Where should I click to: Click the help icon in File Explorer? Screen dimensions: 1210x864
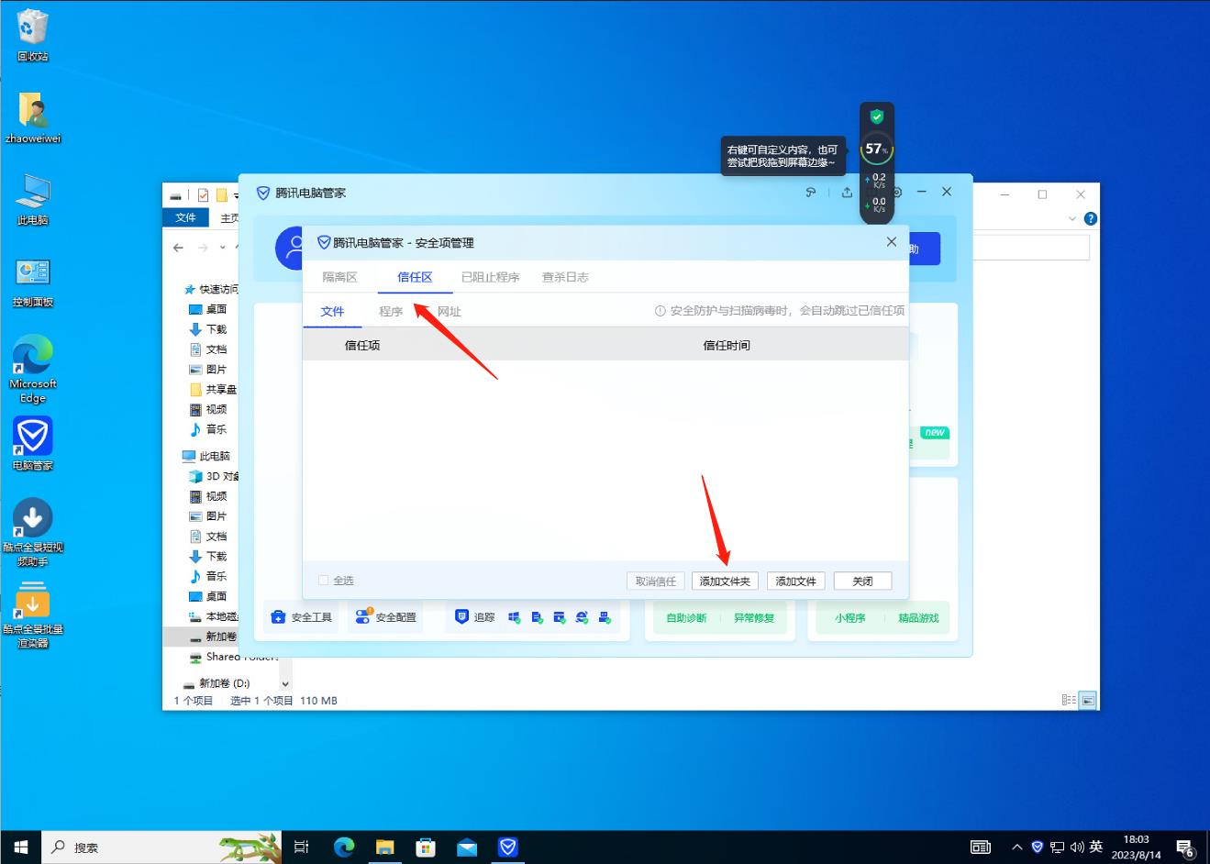[x=1090, y=218]
